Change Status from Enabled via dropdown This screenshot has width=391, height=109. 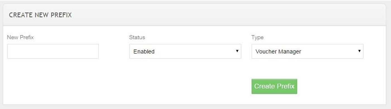pos(185,51)
